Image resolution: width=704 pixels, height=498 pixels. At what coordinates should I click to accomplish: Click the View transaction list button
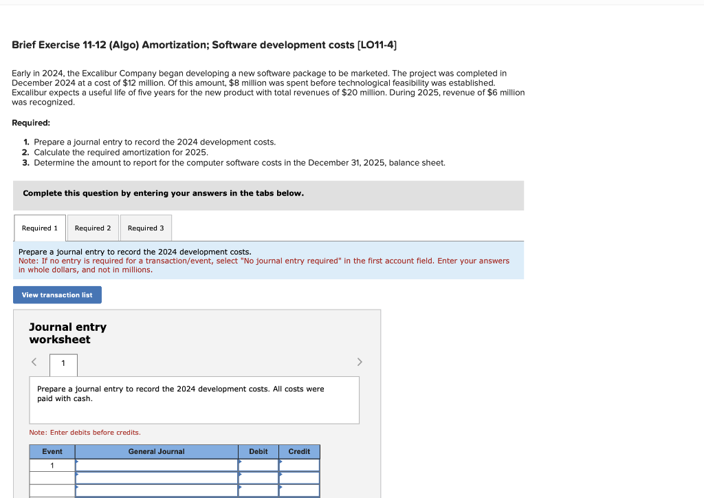pyautogui.click(x=57, y=294)
